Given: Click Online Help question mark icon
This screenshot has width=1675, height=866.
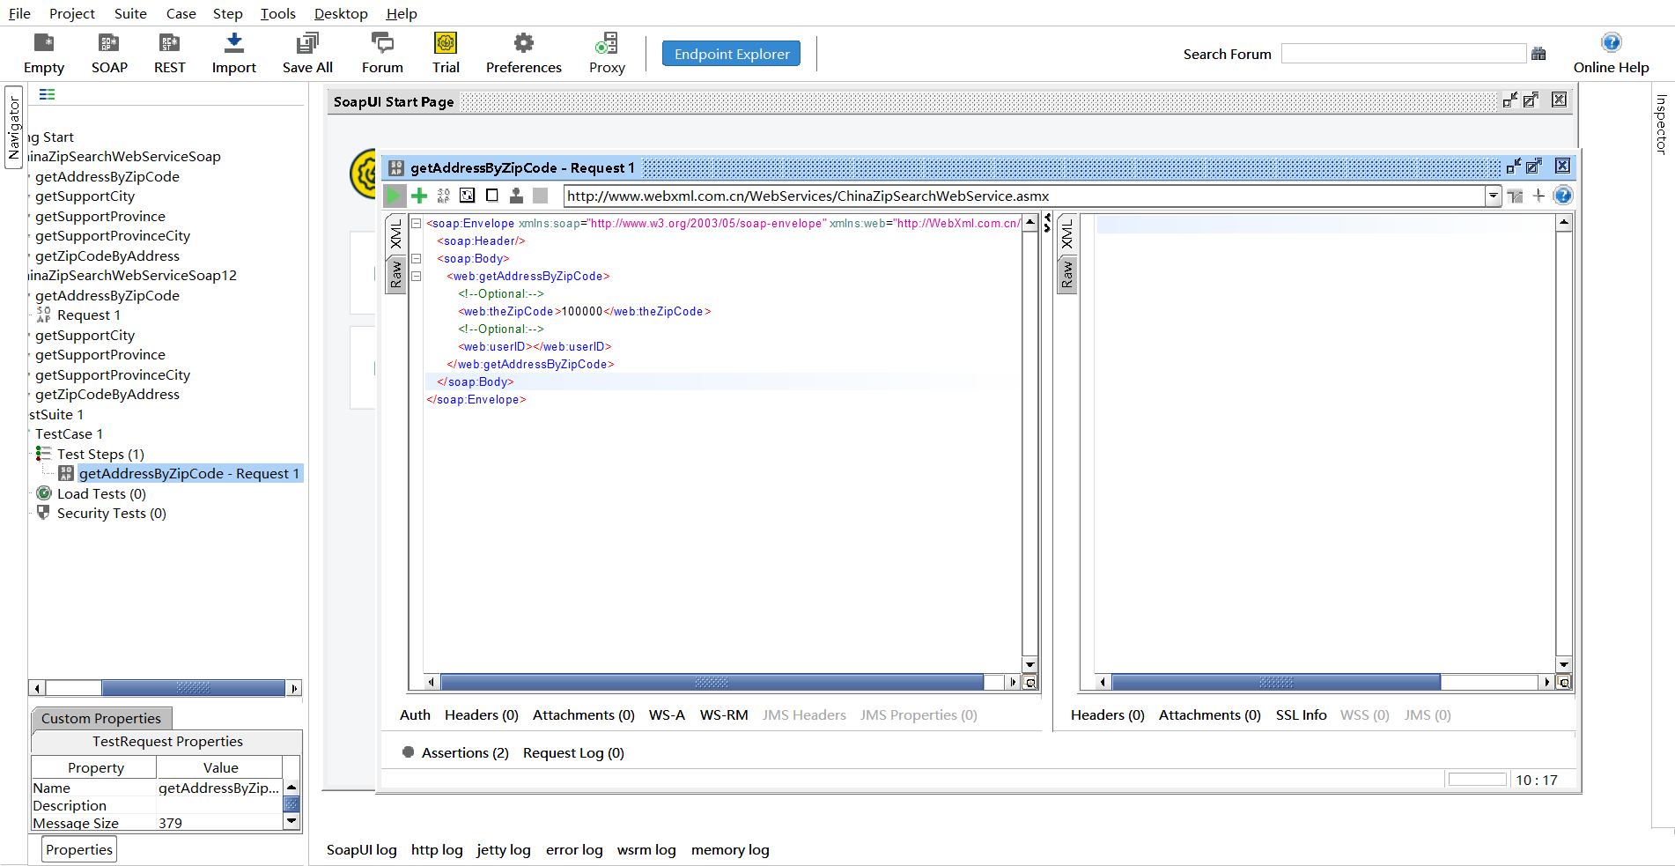Looking at the screenshot, I should pyautogui.click(x=1611, y=42).
